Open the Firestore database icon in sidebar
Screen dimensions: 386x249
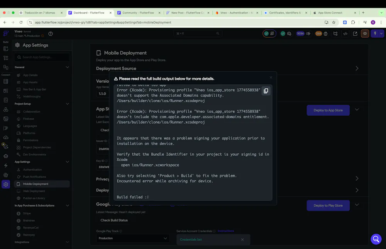point(6,81)
